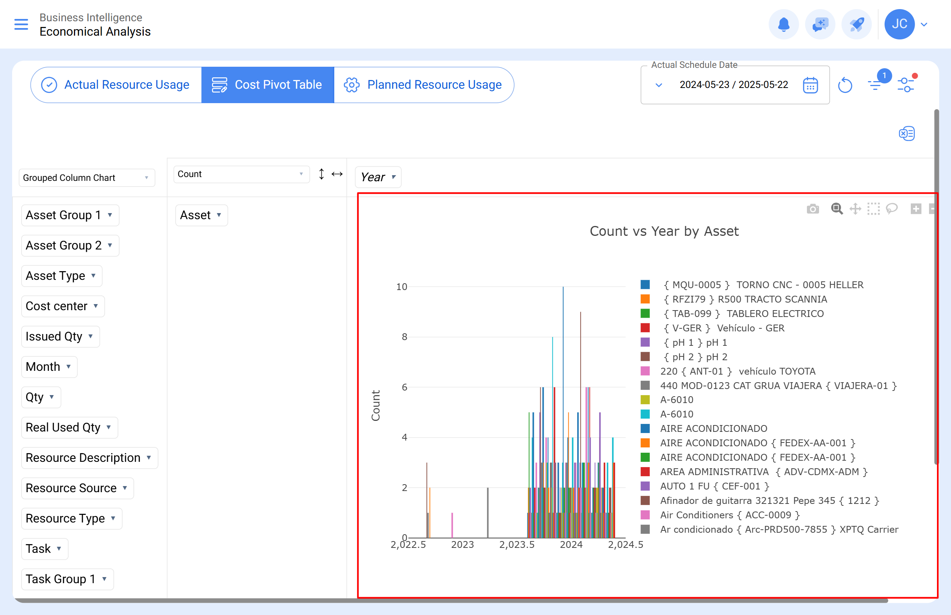Open the notifications bell
This screenshot has height=615, width=951.
coord(784,24)
